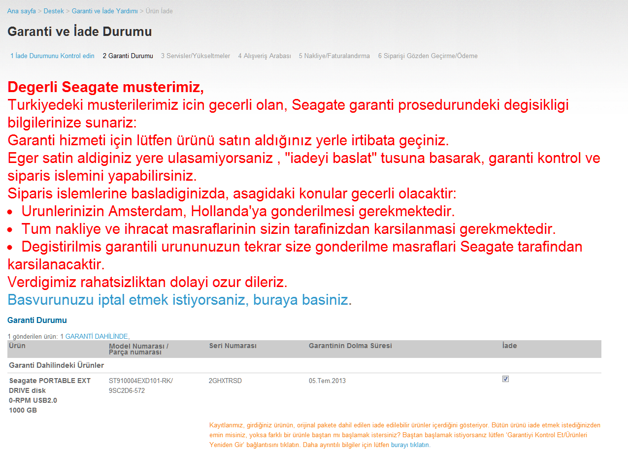Image resolution: width=628 pixels, height=450 pixels.
Task: Select step 3 Servisler/Yükseltmeler
Action: coord(196,56)
